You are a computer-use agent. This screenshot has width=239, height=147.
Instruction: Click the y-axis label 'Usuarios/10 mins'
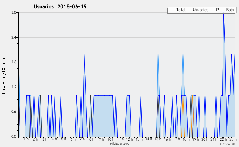coord(4,75)
